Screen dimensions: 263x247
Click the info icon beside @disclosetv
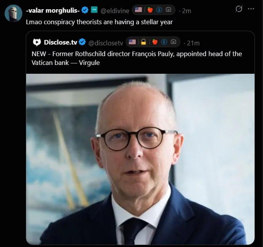163,42
